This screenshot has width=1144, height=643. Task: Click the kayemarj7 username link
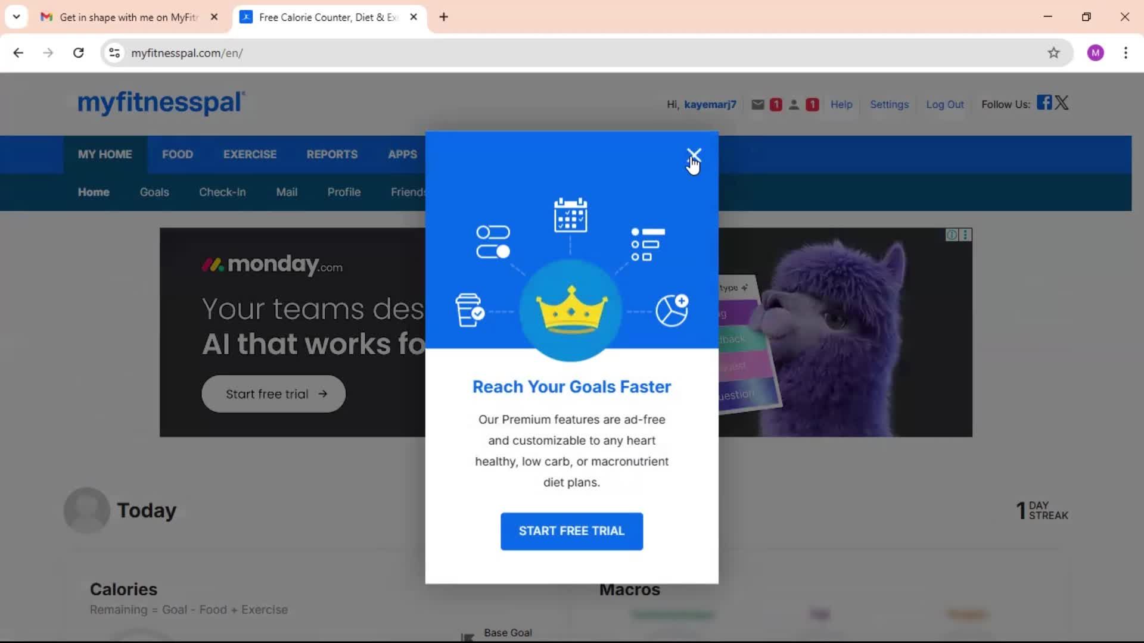710,105
